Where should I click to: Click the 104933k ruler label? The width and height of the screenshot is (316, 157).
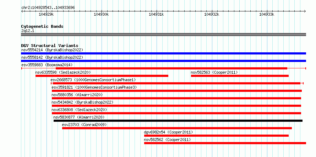point(267,14)
